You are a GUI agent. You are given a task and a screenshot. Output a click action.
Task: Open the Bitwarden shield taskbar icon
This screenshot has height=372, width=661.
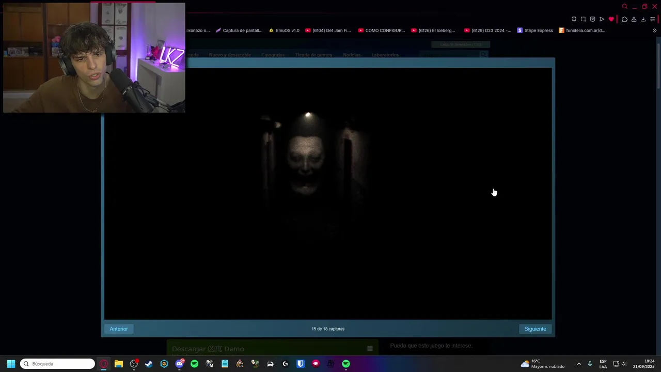(x=301, y=364)
